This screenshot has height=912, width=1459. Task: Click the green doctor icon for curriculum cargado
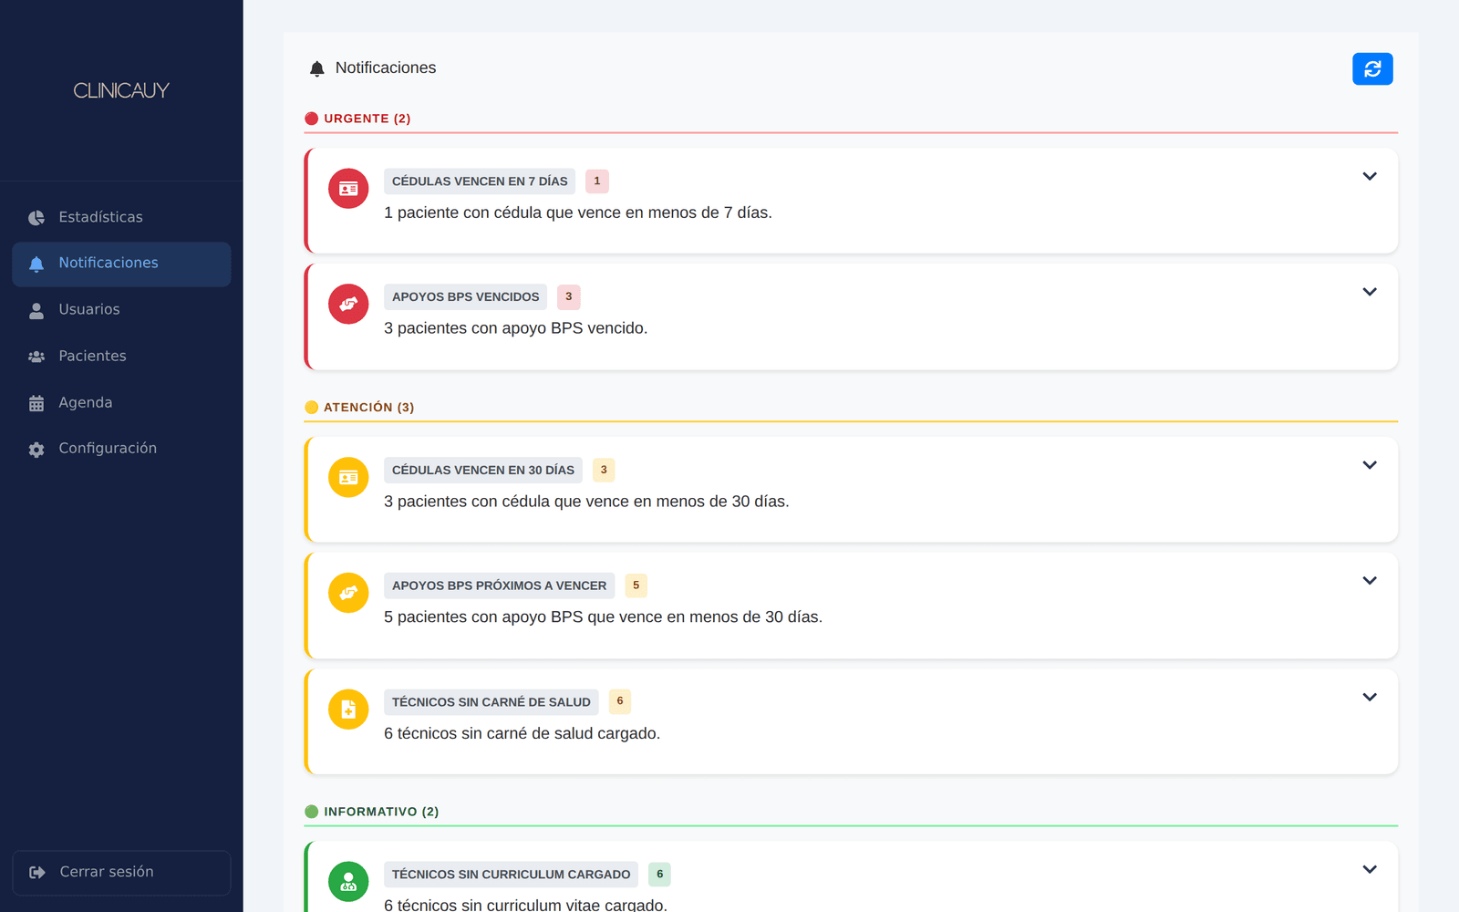[x=348, y=882]
